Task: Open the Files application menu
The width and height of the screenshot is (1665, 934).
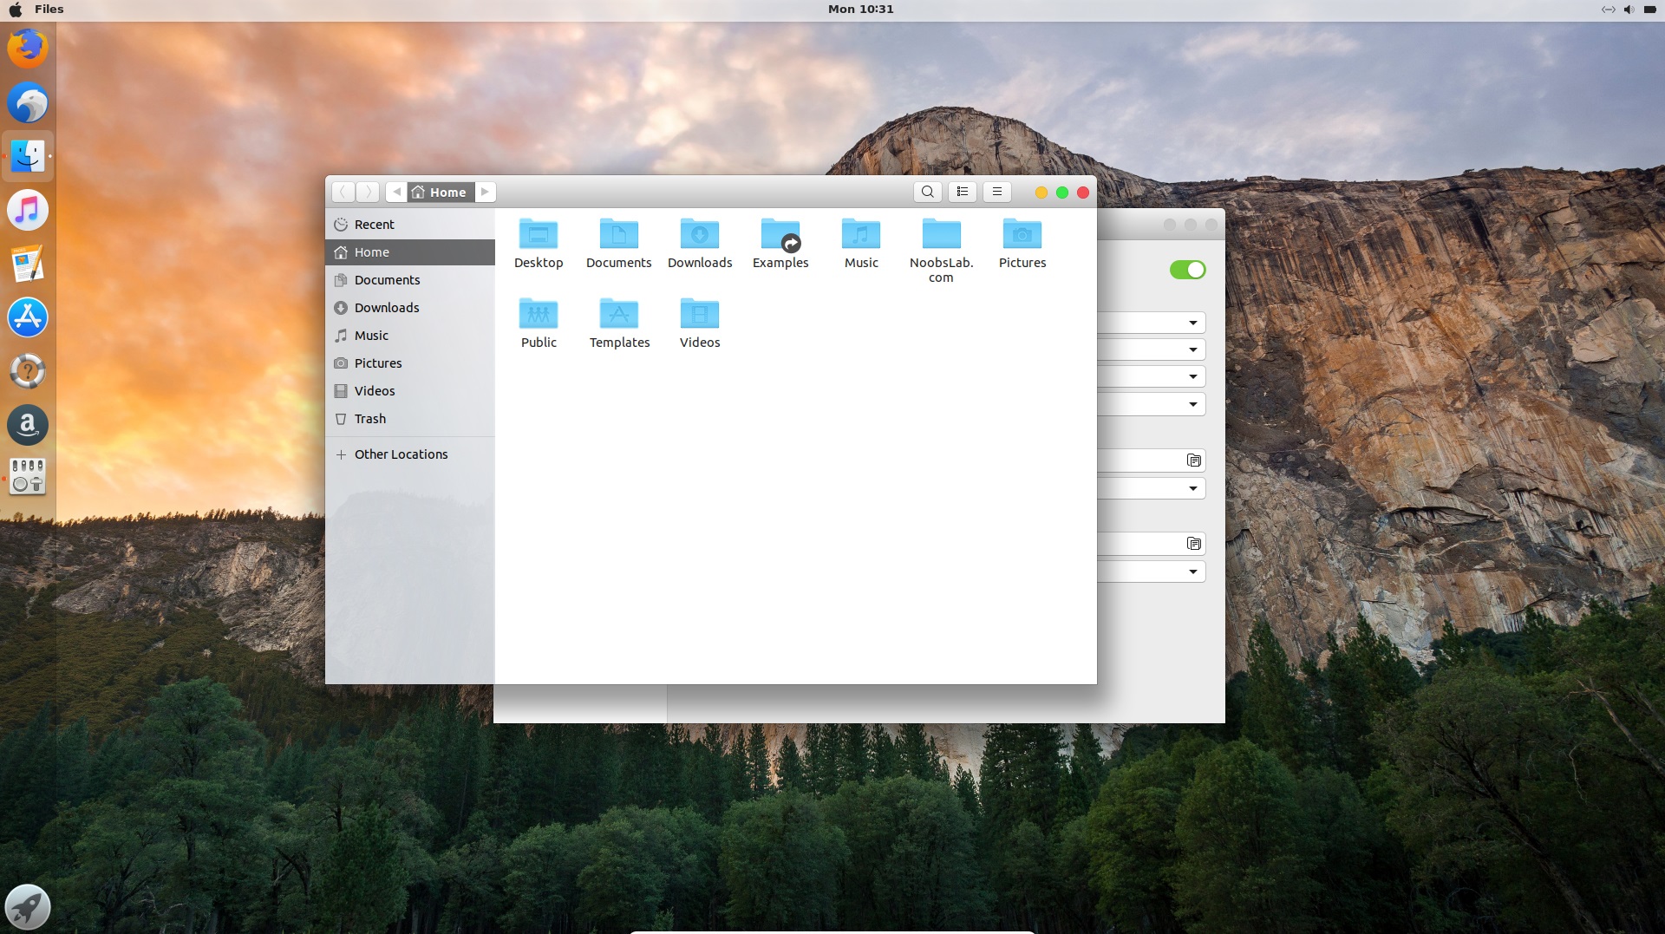Action: [49, 9]
